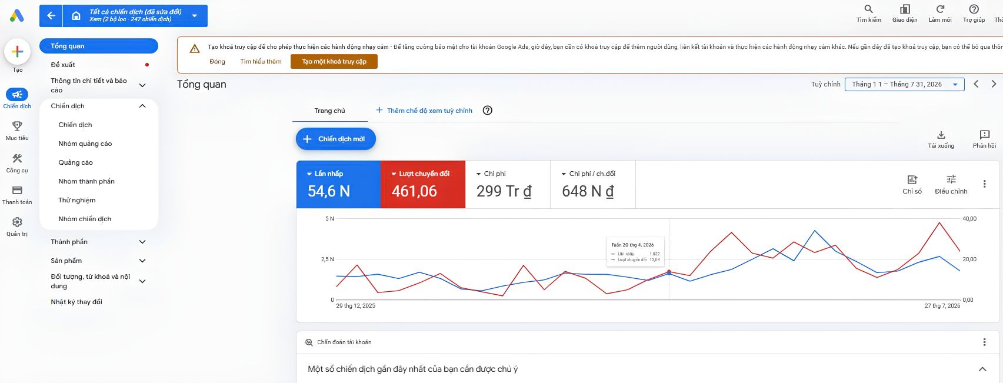Open the Mục tiêu trophy icon
1003x383 pixels.
click(17, 126)
